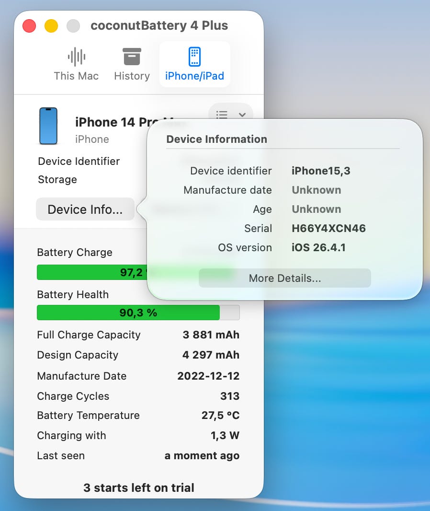Click the iPhone15,3 device identifier value

pyautogui.click(x=321, y=171)
